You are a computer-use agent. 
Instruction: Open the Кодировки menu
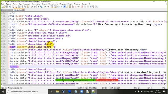click(x=27, y=4)
